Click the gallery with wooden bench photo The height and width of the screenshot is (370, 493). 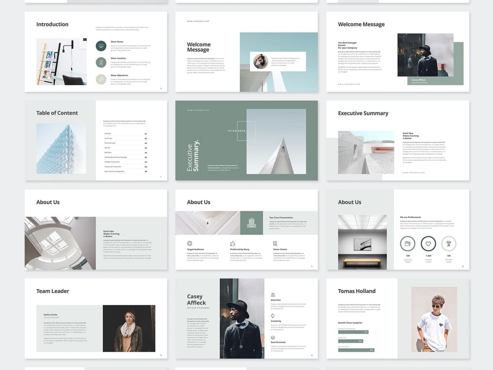362,242
